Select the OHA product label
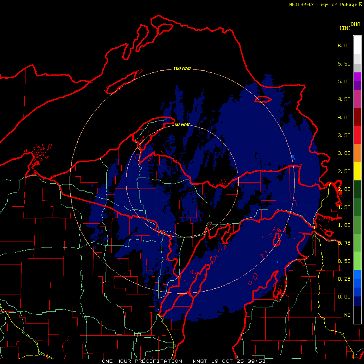 point(356,24)
